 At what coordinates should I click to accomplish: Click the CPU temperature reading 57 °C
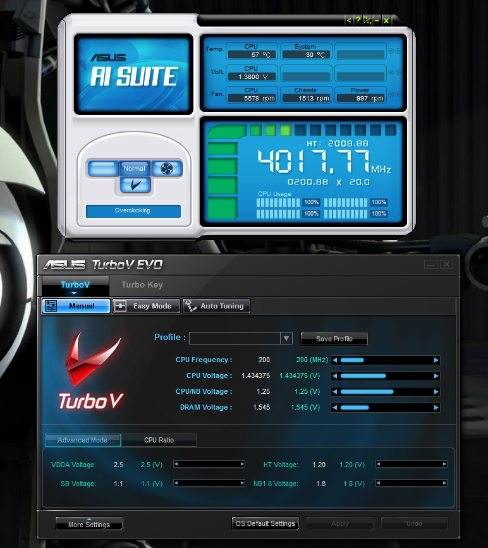click(252, 54)
